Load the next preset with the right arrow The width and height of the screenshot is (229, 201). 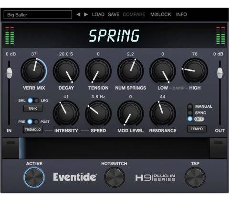click(x=86, y=14)
